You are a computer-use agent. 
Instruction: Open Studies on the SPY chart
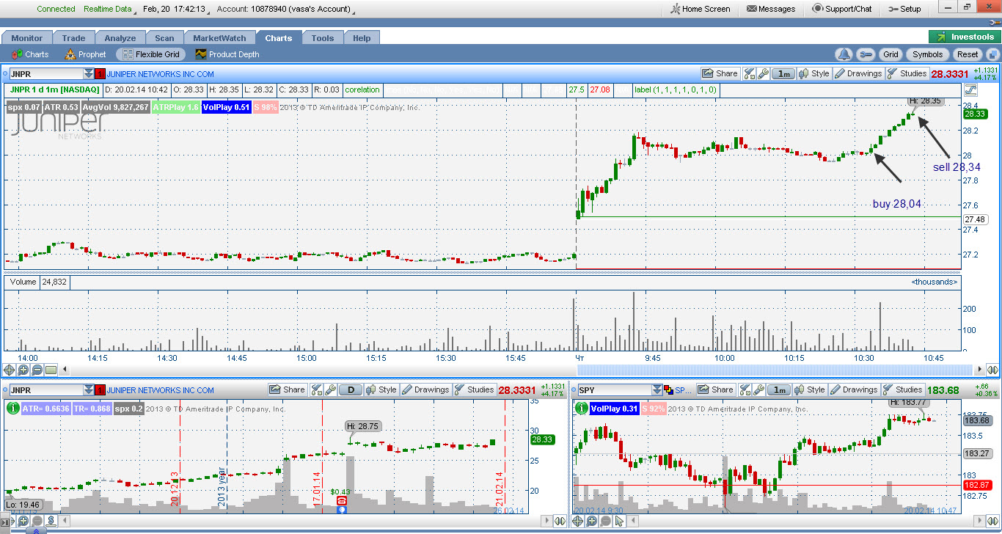(902, 389)
